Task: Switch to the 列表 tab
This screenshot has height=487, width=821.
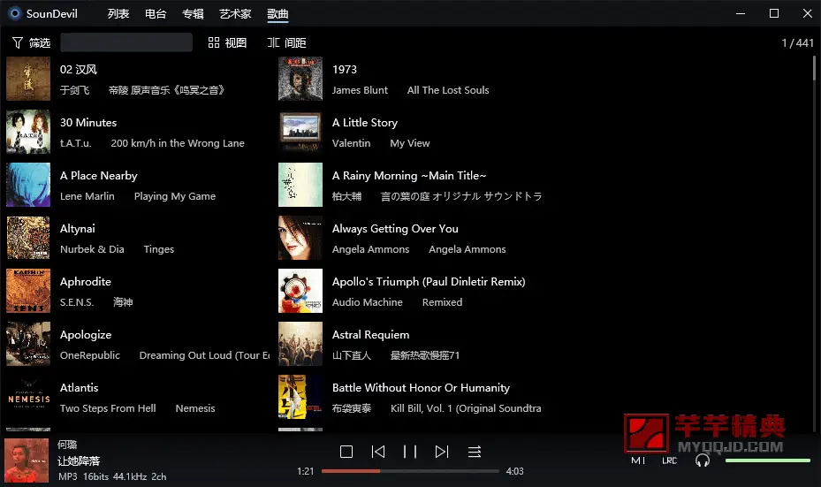Action: click(118, 14)
